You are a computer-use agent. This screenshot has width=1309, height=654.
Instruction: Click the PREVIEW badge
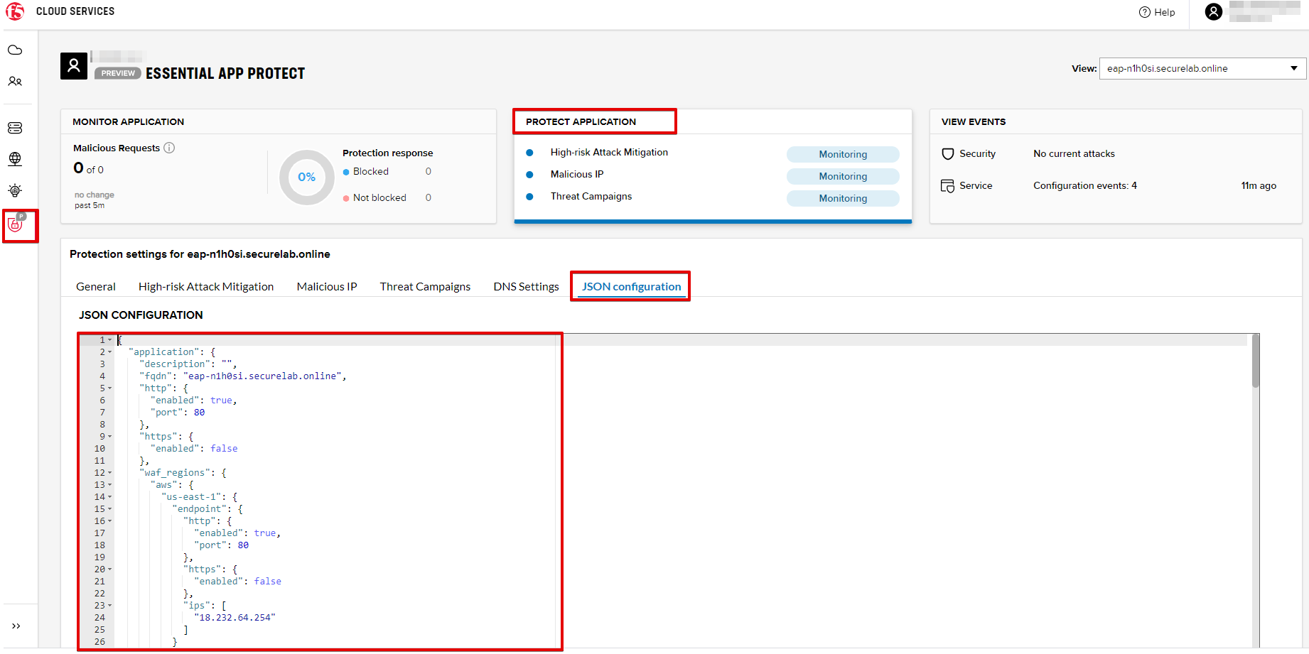coord(118,73)
